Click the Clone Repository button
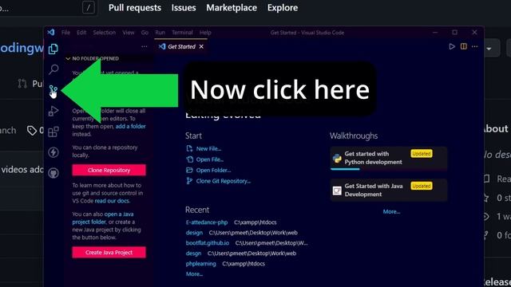This screenshot has width=511, height=287. tap(109, 170)
